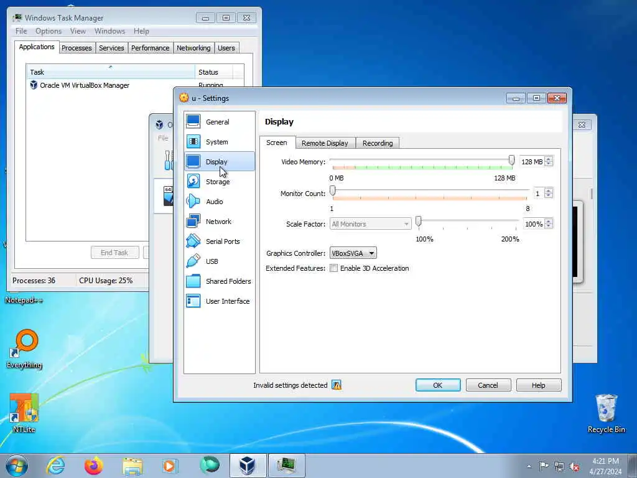
Task: Sort by Task column header
Action: point(110,72)
